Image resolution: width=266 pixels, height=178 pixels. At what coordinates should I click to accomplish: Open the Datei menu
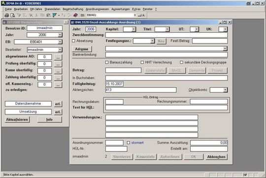(x=8, y=9)
